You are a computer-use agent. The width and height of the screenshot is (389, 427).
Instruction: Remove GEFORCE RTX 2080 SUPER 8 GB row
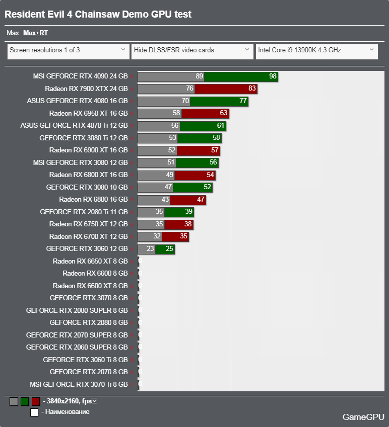coord(132,311)
